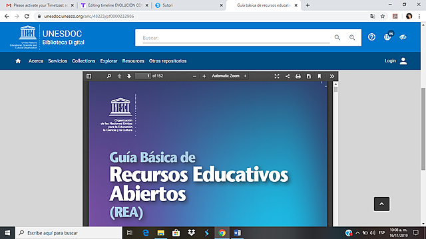
Task: Change site language globe icon
Action: [387, 37]
